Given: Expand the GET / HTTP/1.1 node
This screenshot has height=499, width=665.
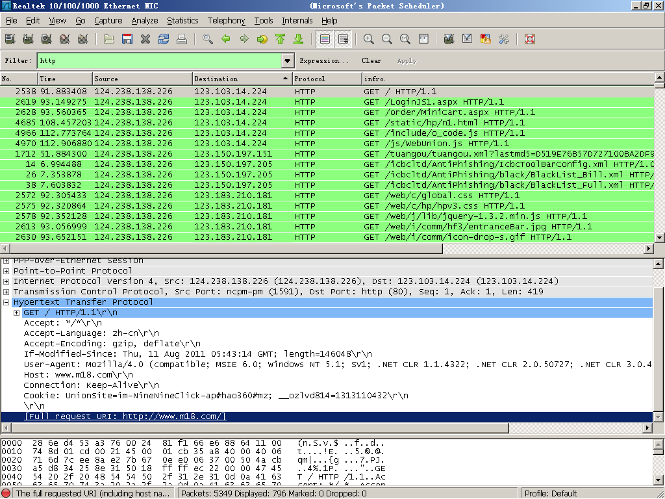Looking at the screenshot, I should pos(16,313).
